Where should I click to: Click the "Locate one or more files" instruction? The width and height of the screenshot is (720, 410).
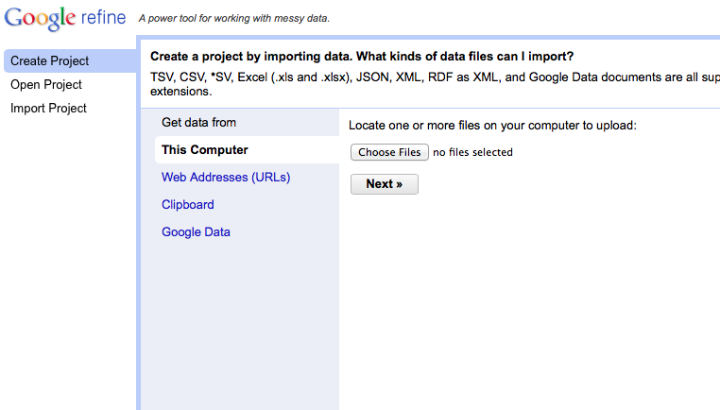point(492,126)
